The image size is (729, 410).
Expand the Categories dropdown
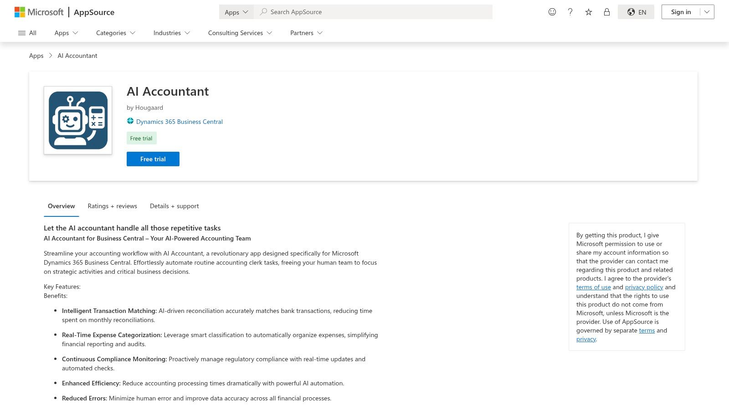coord(115,33)
